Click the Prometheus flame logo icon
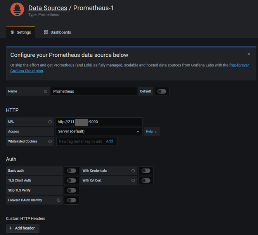The image size is (258, 235). [17, 9]
